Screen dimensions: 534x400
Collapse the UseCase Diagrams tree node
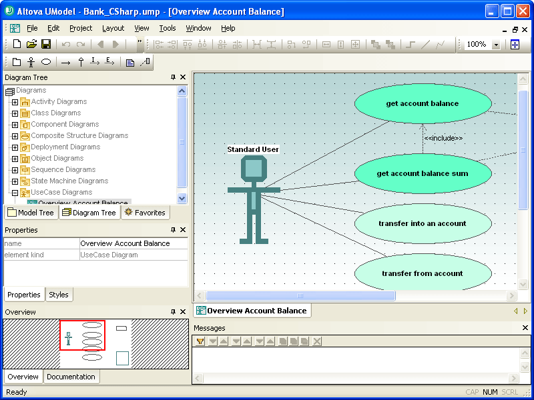pyautogui.click(x=15, y=193)
